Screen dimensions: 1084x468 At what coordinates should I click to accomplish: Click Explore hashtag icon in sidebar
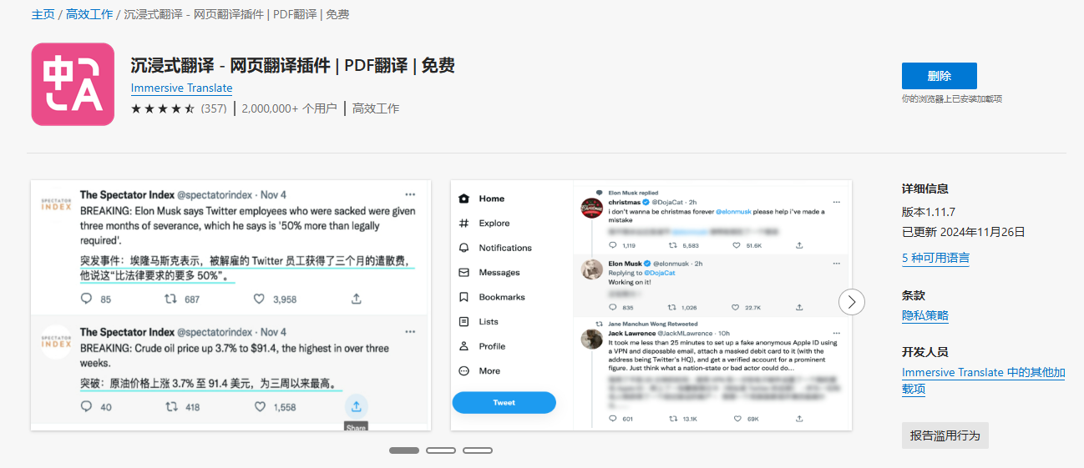coord(463,224)
